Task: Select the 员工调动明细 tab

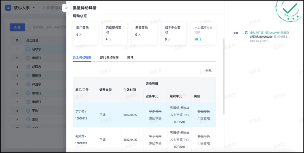Action: click(x=82, y=57)
